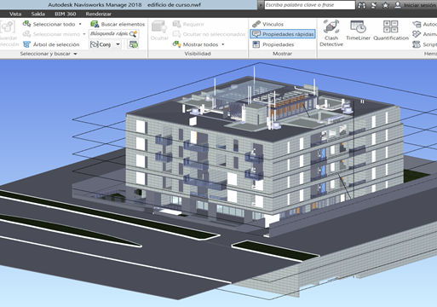Click the Mostrar todos icon
This screenshot has height=307, width=437.
tap(176, 44)
